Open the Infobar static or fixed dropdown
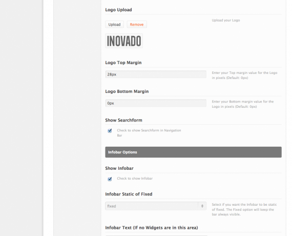 pos(156,206)
